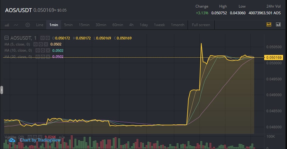This screenshot has height=149, width=287.
Task: Click the +3.13% change value
Action: coord(202,13)
